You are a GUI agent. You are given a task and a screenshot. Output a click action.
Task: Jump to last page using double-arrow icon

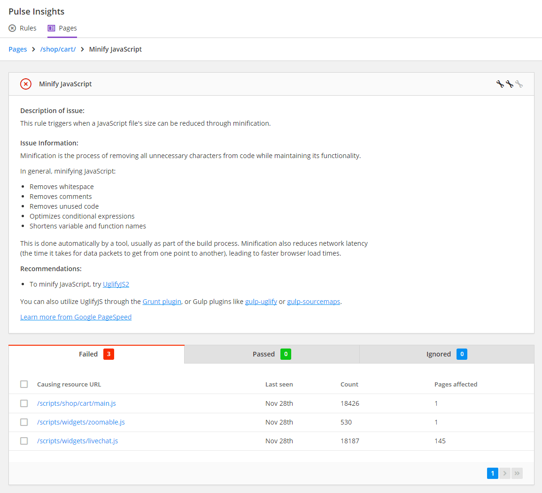click(x=517, y=473)
